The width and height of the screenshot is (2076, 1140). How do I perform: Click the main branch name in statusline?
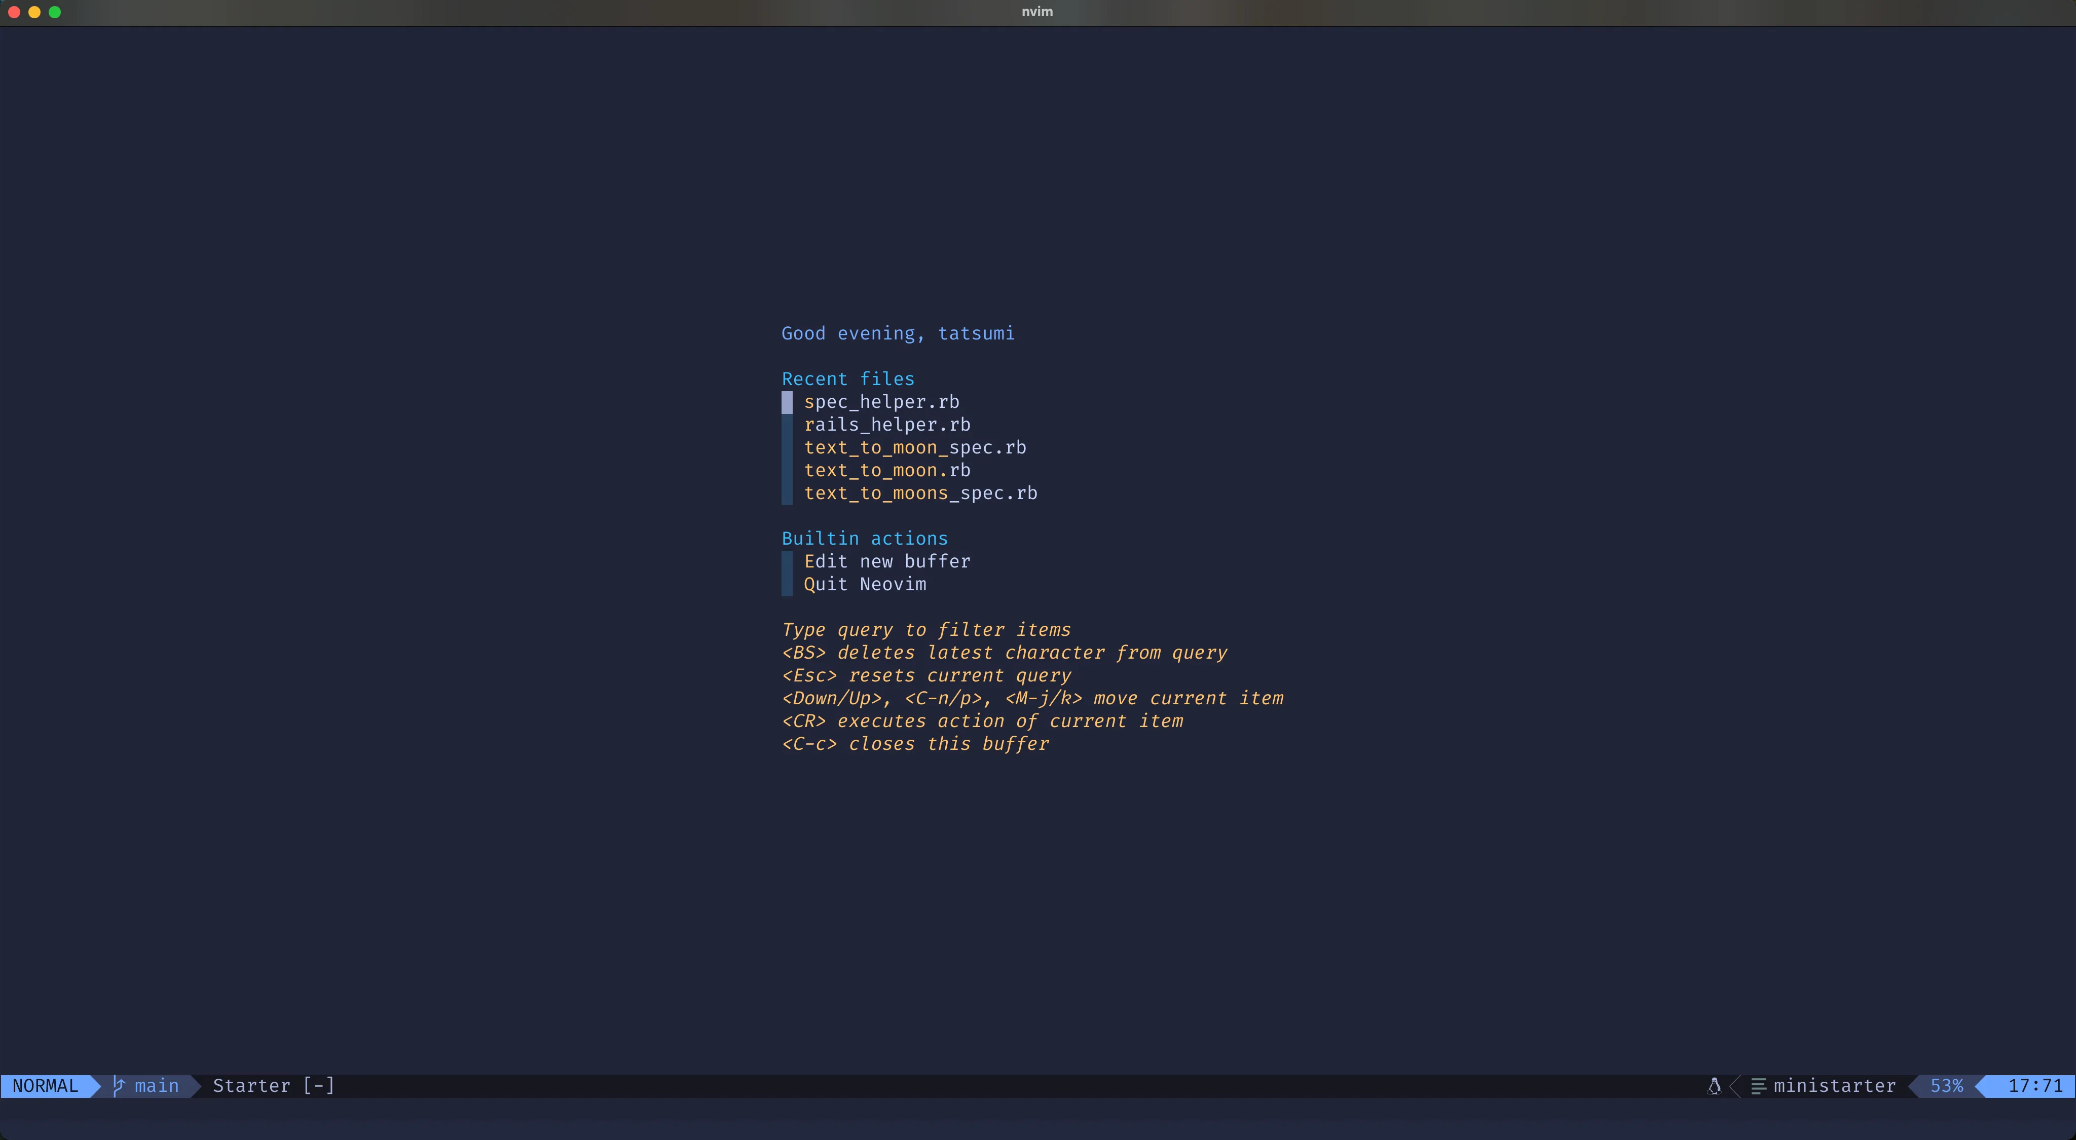[x=156, y=1085]
